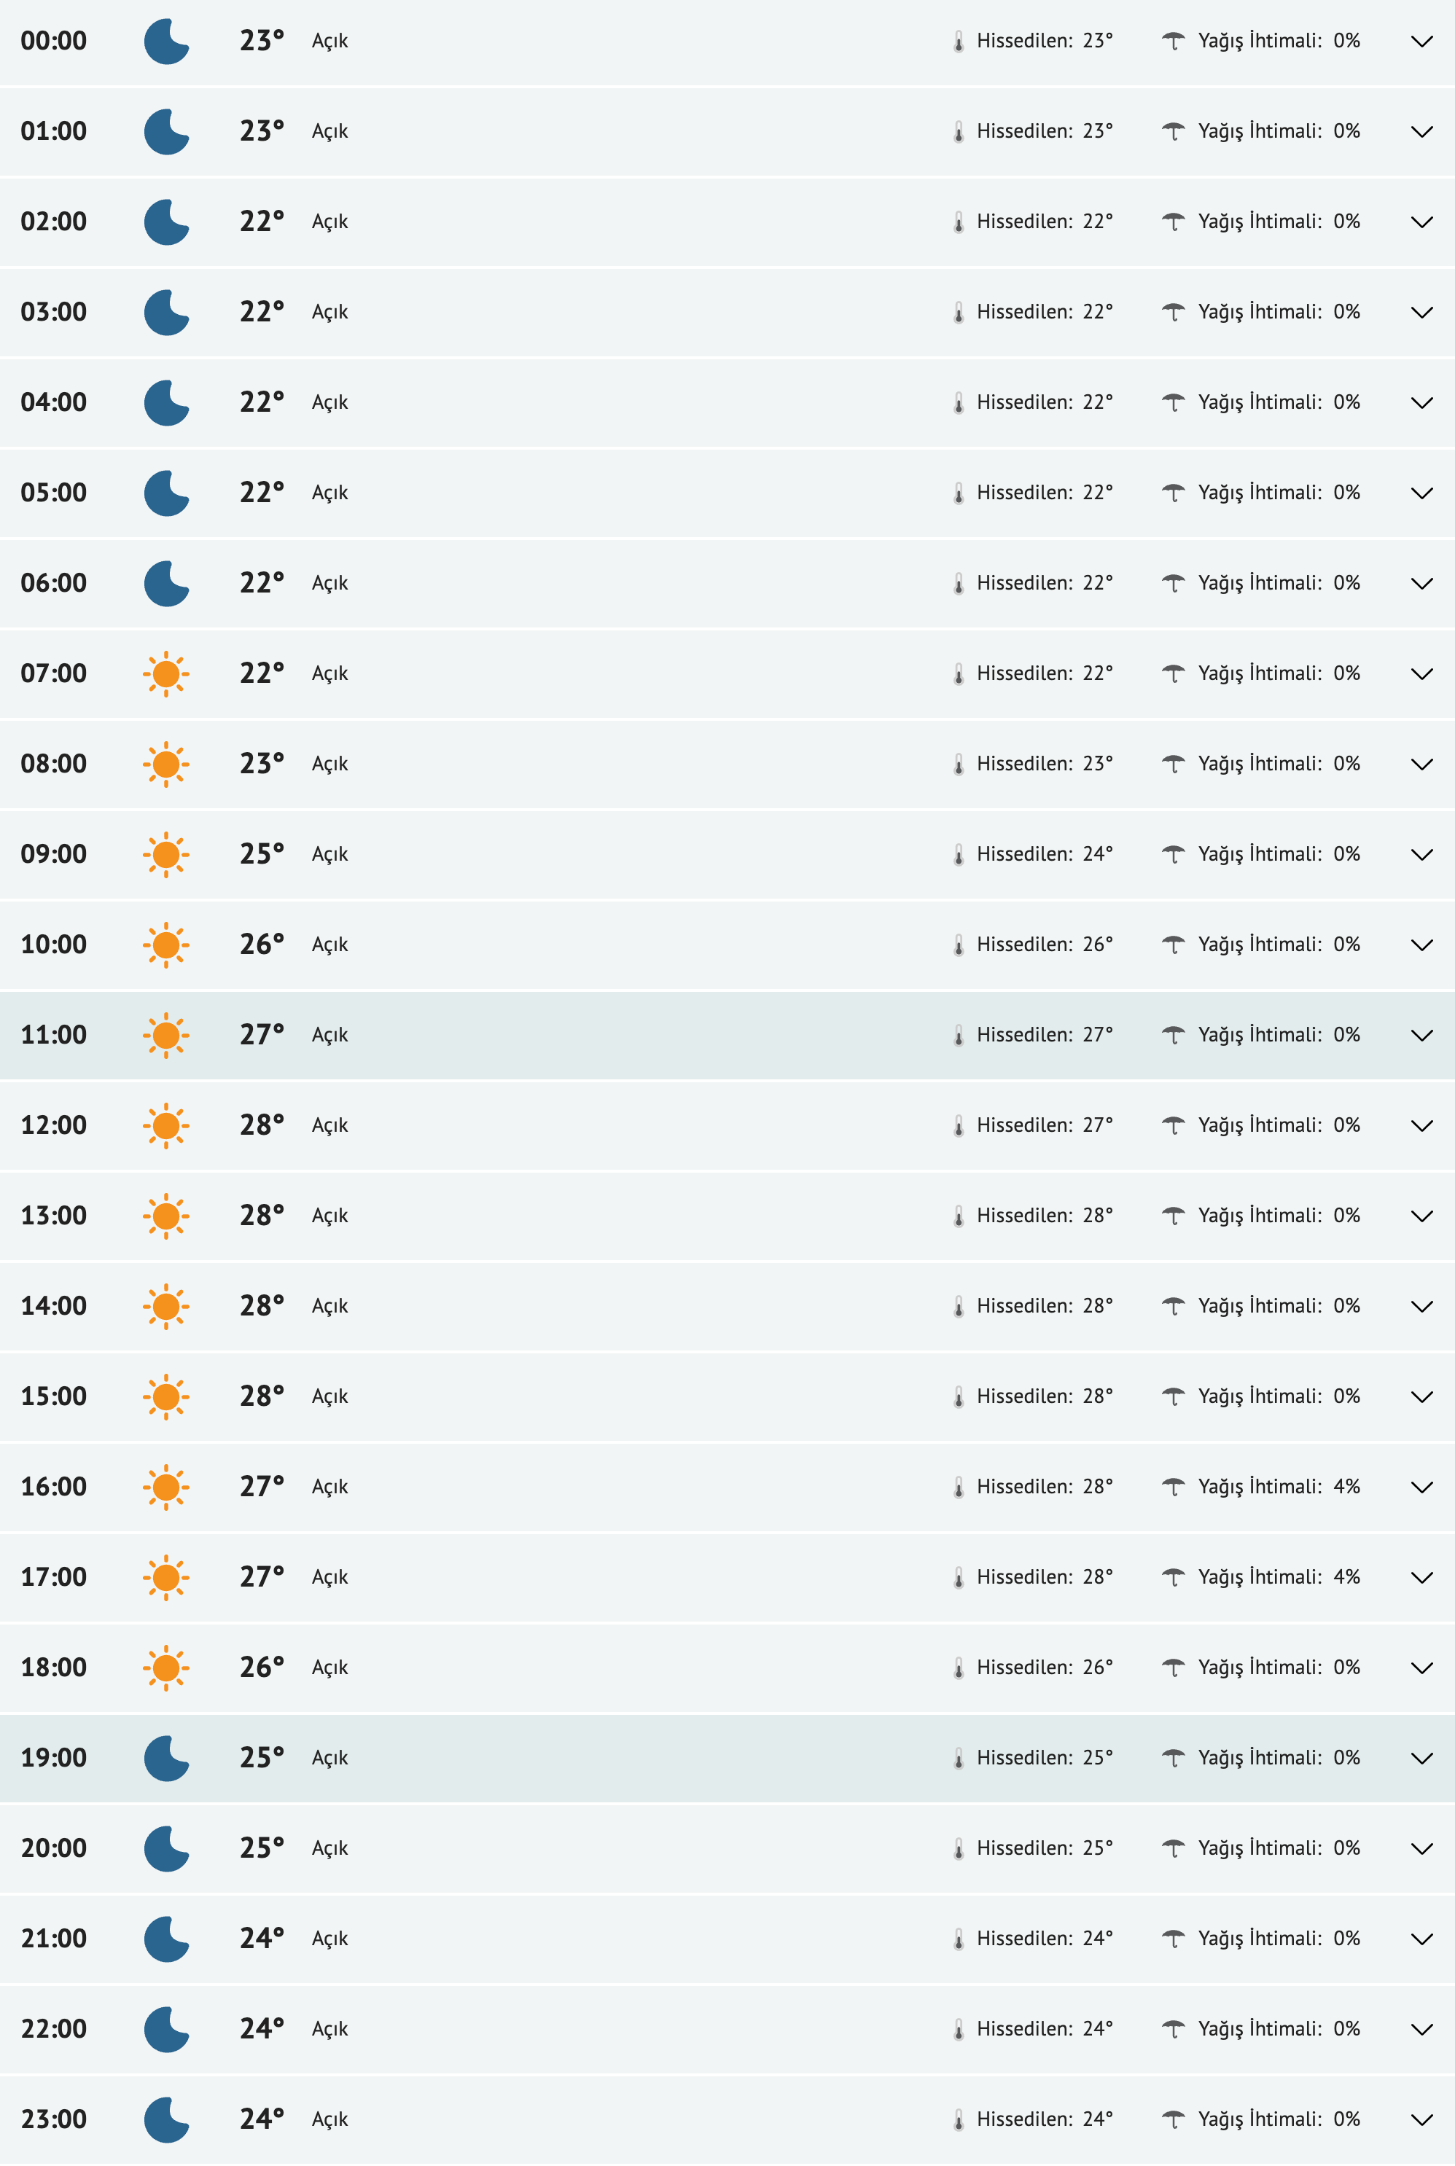
Task: Click the moon icon for 23:00
Action: click(x=166, y=2119)
